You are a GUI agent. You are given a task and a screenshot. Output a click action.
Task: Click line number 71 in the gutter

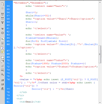[x=8, y=63]
